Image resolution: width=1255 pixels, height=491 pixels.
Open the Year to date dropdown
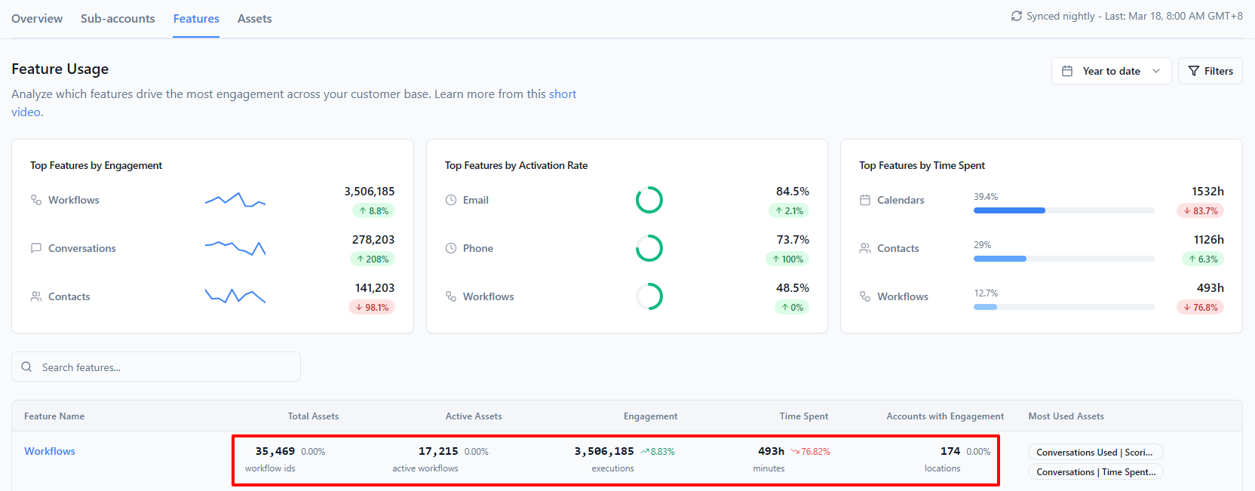pyautogui.click(x=1111, y=71)
